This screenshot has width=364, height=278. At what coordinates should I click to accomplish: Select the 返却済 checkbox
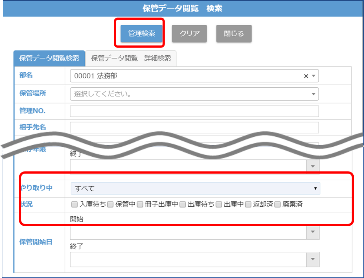[x=248, y=204]
